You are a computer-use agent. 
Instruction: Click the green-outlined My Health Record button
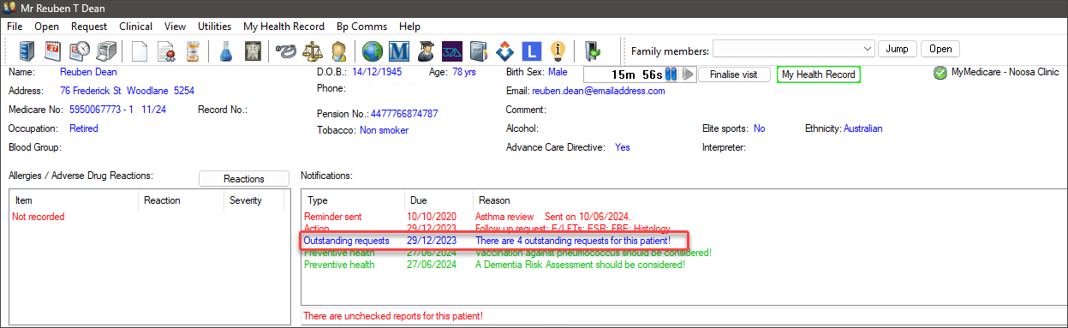tap(819, 75)
